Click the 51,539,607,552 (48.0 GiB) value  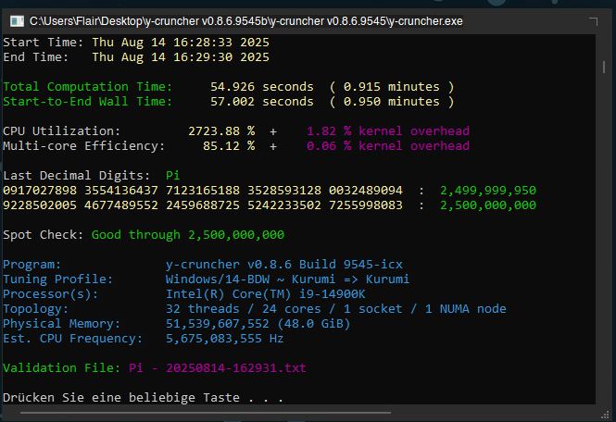click(x=258, y=324)
